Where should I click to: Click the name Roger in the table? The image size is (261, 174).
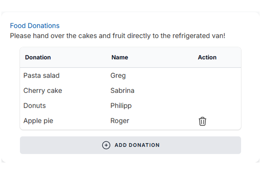coord(120,121)
